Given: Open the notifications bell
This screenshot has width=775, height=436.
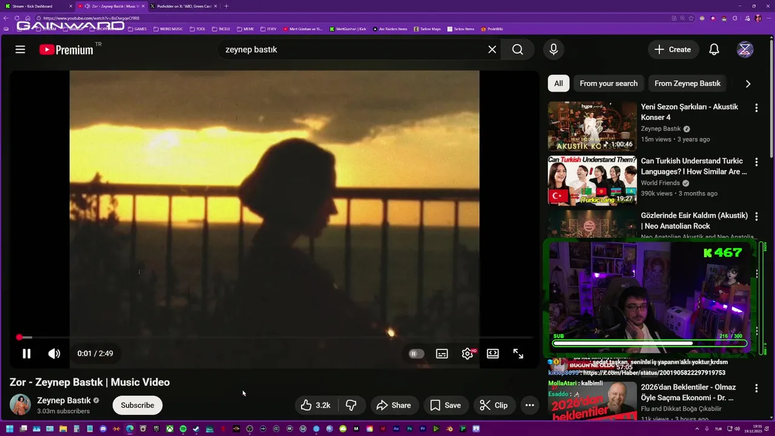Looking at the screenshot, I should [x=714, y=50].
